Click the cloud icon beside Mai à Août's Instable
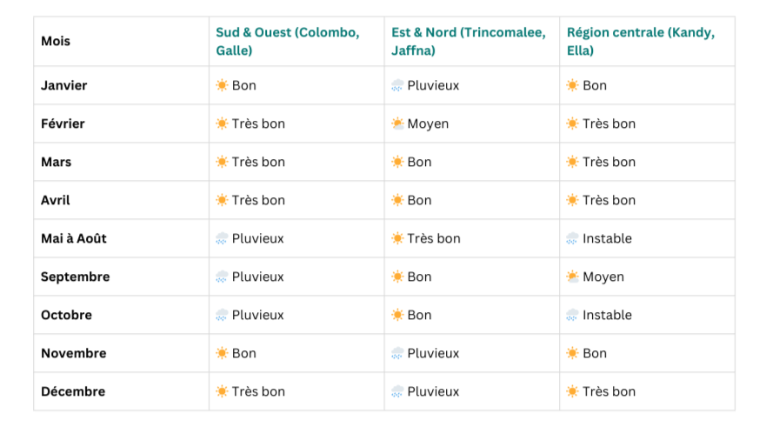Viewport: 759px width, 427px height. pos(572,238)
